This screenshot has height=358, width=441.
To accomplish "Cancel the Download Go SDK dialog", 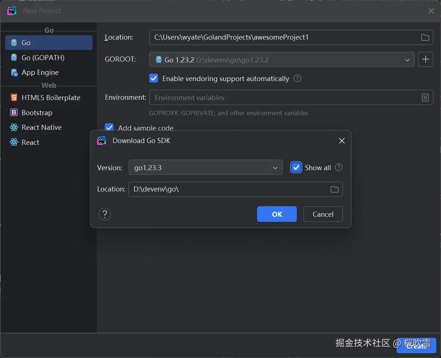I will [x=323, y=214].
